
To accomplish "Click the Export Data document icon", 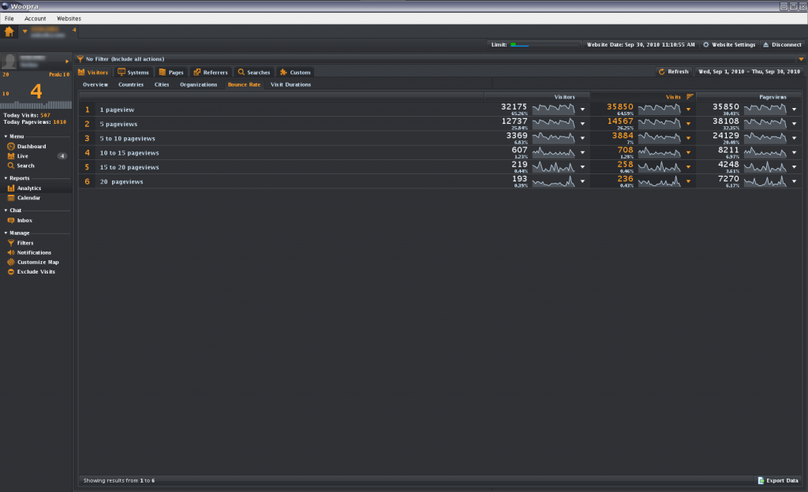I will coord(761,481).
